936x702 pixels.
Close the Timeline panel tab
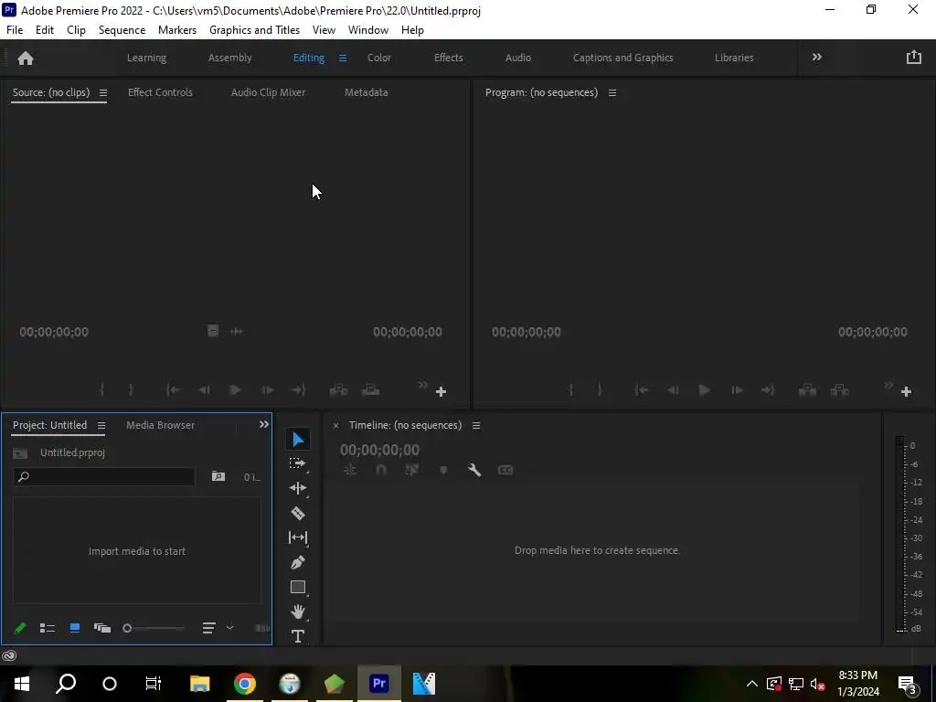(x=336, y=426)
